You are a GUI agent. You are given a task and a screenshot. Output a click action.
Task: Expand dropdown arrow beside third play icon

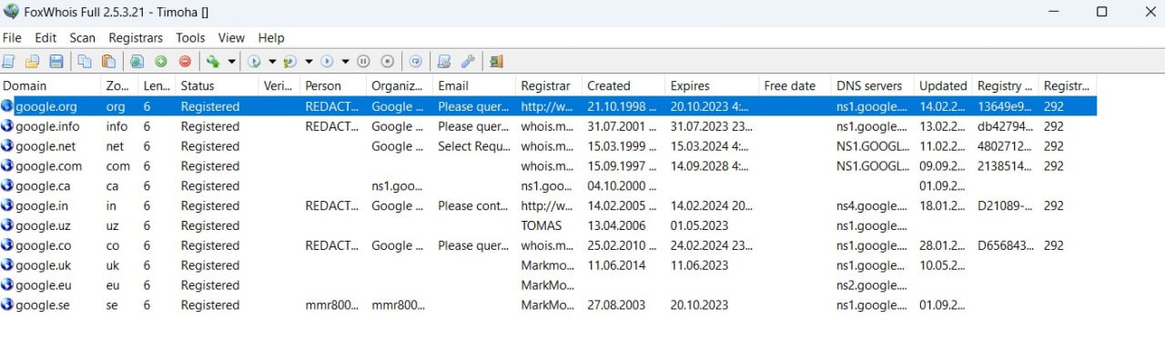click(345, 62)
